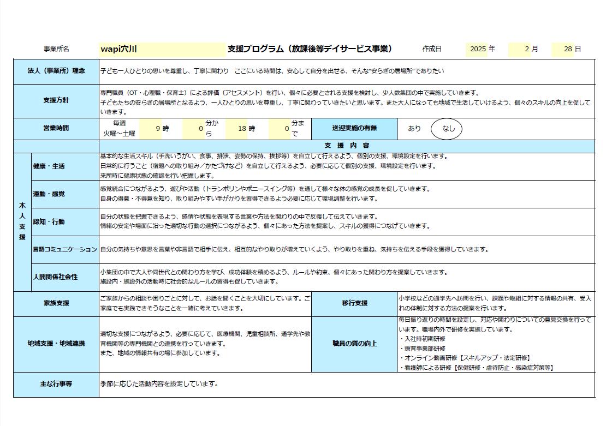Click the 健康・生活 category cell
Image resolution: width=612 pixels, height=426 pixels.
click(x=49, y=166)
